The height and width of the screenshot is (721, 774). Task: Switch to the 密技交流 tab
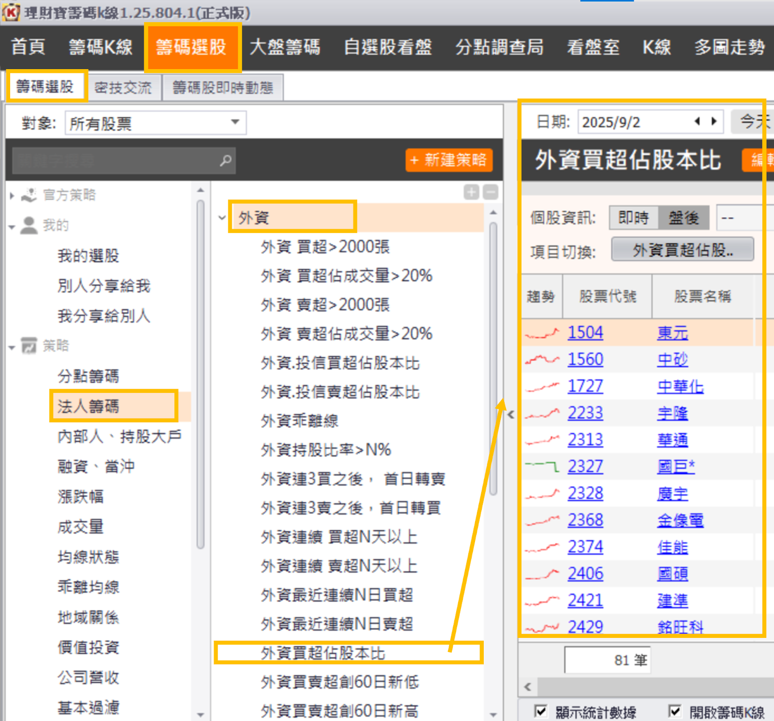click(123, 87)
